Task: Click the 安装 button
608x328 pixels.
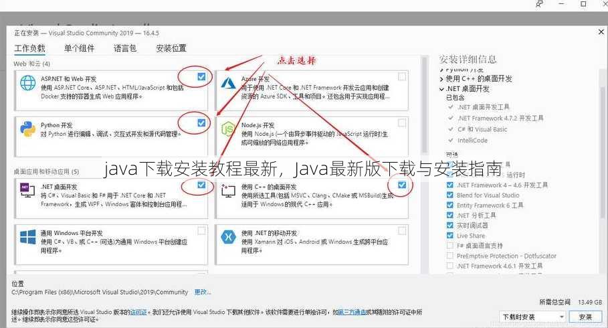Action: pyautogui.click(x=585, y=317)
